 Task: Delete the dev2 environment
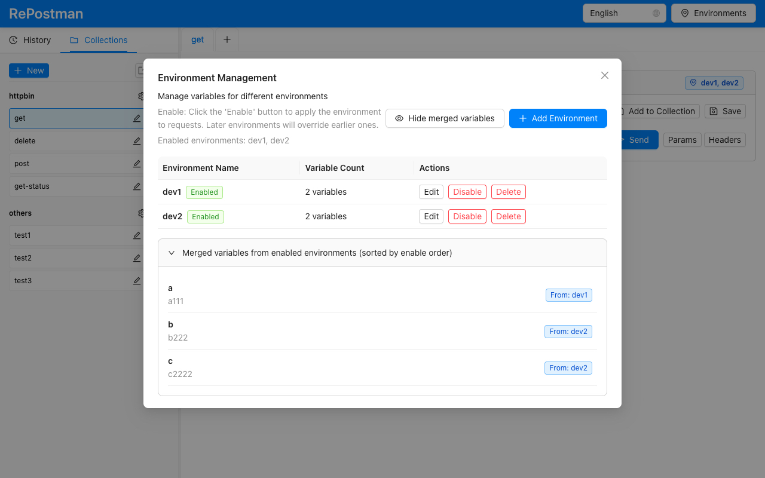click(x=508, y=216)
